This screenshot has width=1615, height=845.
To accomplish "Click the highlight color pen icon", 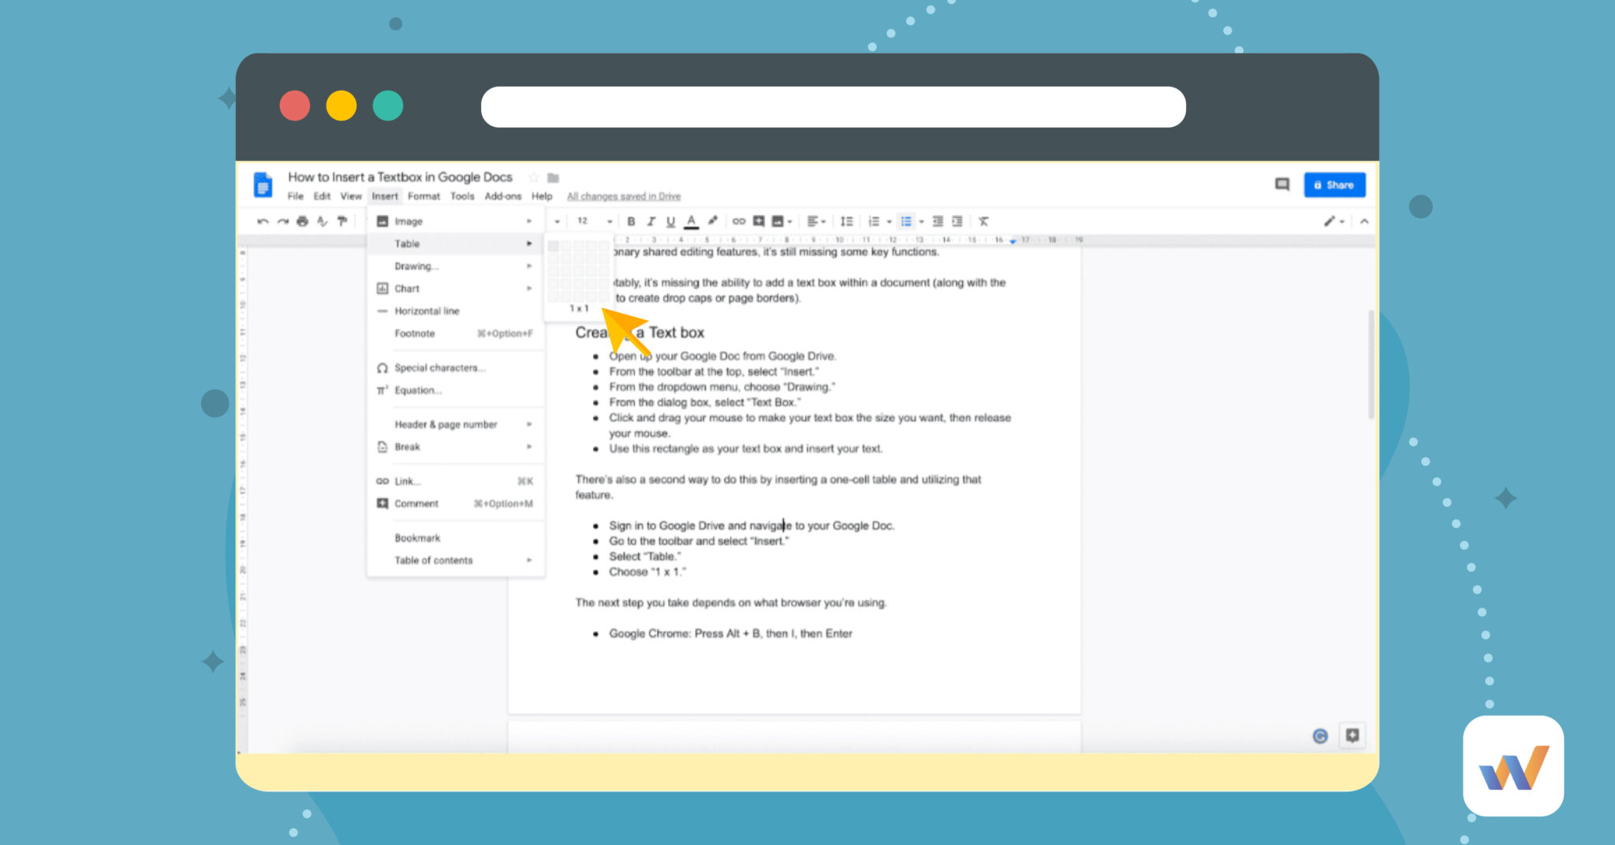I will tap(712, 221).
